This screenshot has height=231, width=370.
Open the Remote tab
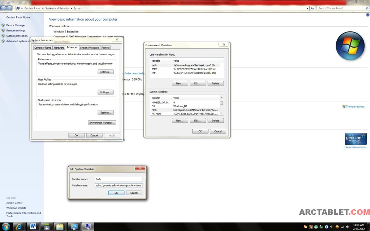pyautogui.click(x=106, y=48)
